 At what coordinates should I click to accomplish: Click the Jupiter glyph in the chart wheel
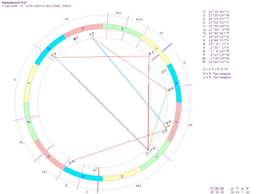[53, 56]
